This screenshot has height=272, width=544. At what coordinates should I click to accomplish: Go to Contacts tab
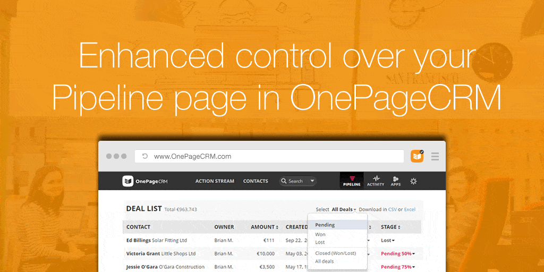[256, 181]
